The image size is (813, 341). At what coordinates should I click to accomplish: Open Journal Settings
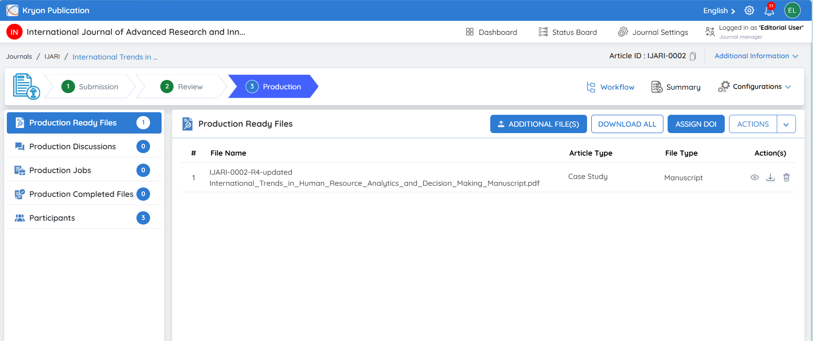point(653,32)
